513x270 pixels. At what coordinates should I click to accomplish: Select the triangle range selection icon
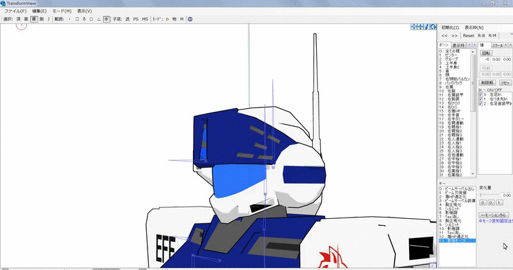click(x=98, y=19)
